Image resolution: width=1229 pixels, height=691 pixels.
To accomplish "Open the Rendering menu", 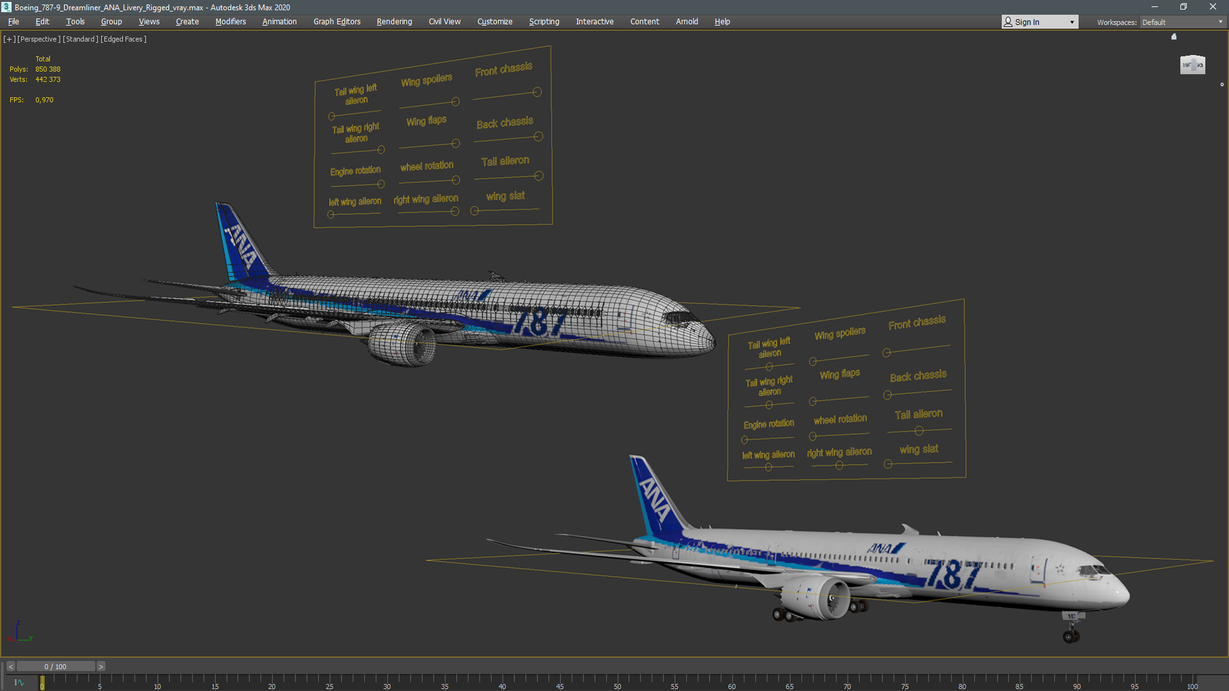I will tap(394, 22).
